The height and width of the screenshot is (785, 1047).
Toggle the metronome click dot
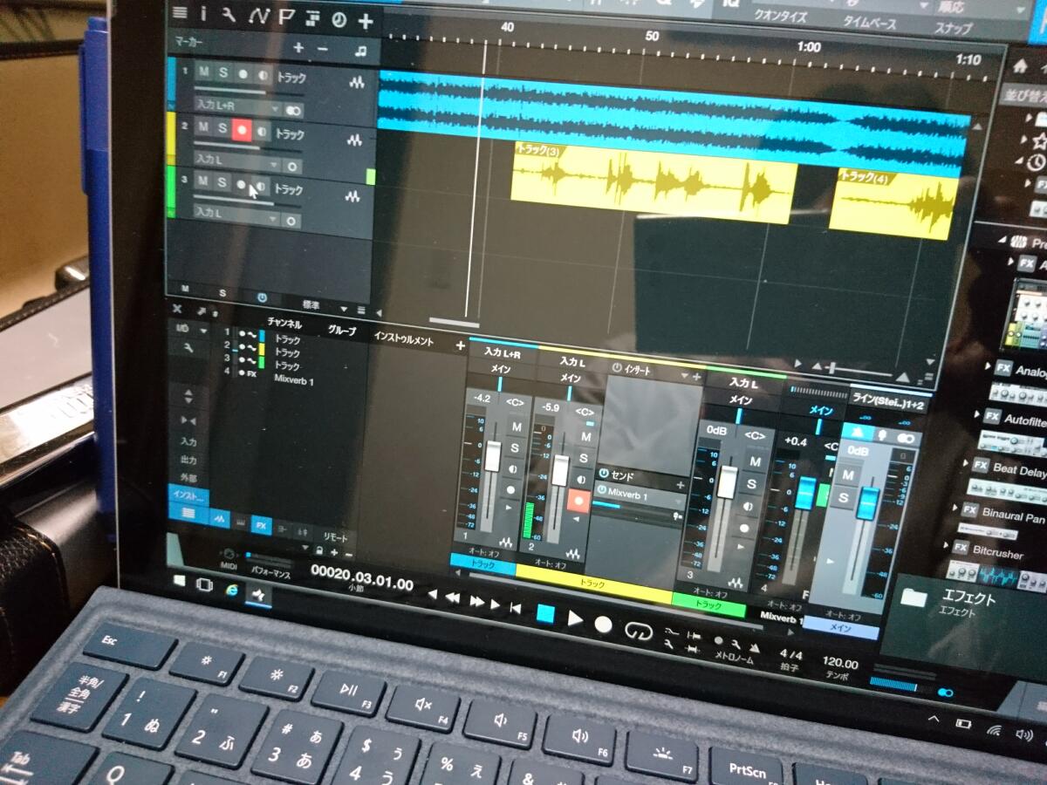[719, 639]
